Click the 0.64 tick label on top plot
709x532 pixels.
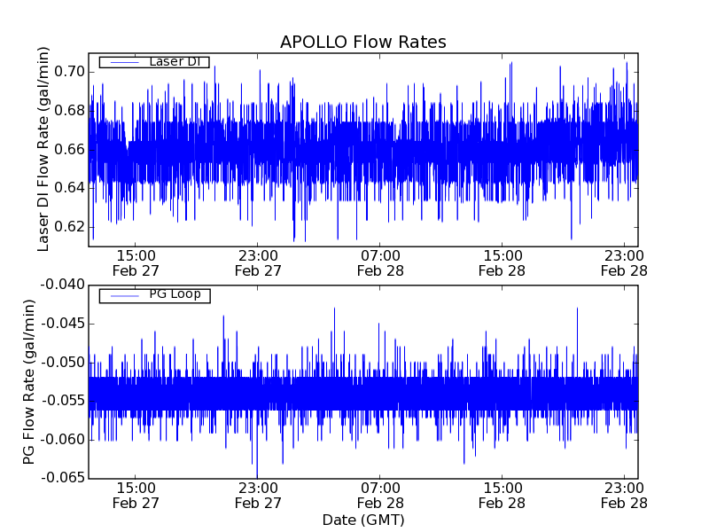click(69, 188)
